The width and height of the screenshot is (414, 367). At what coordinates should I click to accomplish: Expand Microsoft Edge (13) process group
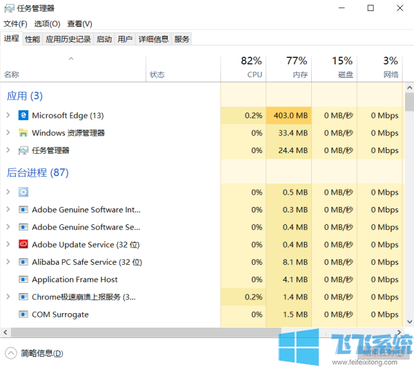click(8, 115)
